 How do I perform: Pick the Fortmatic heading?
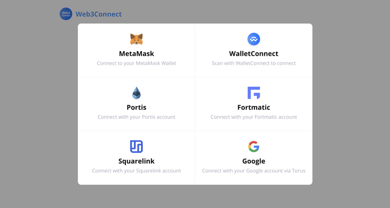[x=254, y=107]
